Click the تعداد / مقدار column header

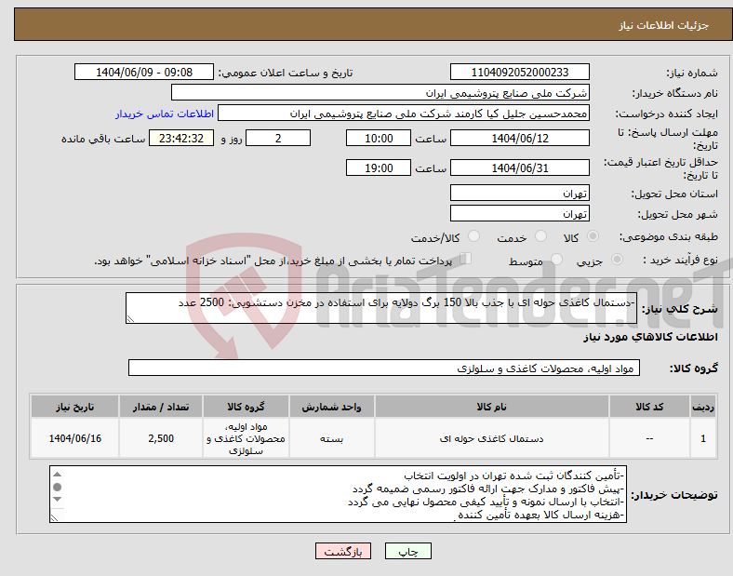(161, 407)
